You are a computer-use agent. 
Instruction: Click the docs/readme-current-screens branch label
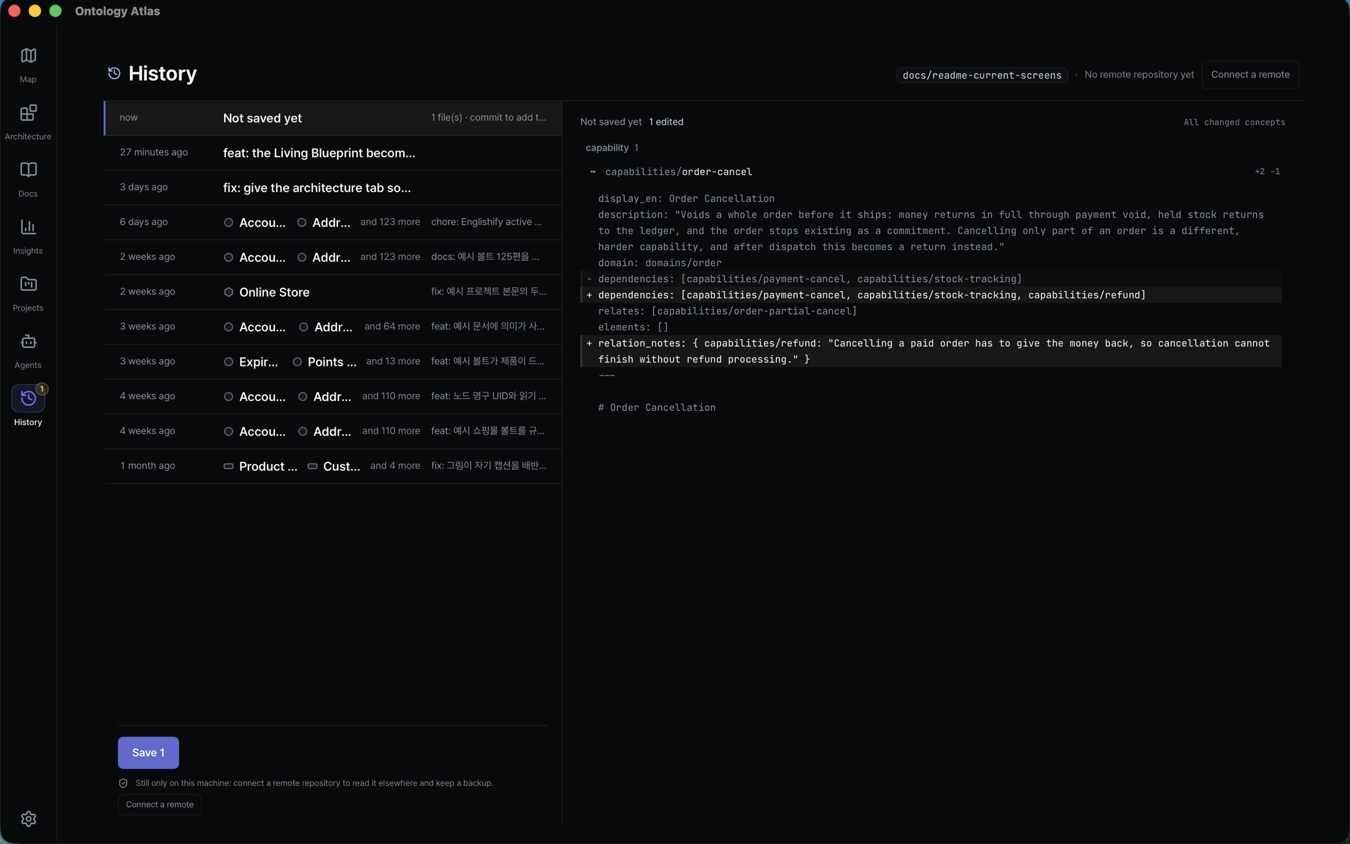point(982,75)
